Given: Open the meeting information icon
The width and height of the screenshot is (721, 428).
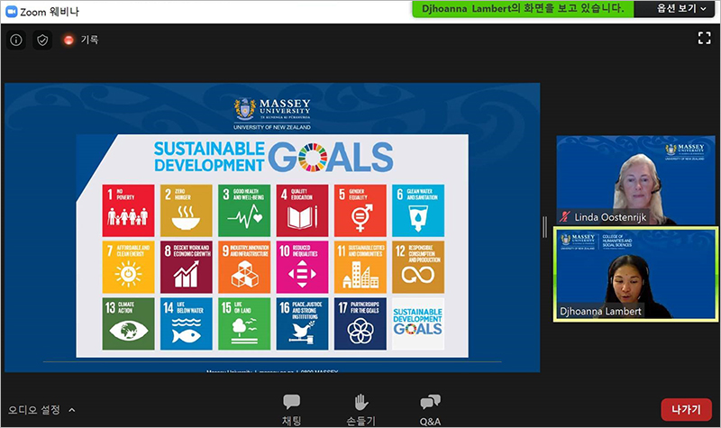Looking at the screenshot, I should click(16, 41).
